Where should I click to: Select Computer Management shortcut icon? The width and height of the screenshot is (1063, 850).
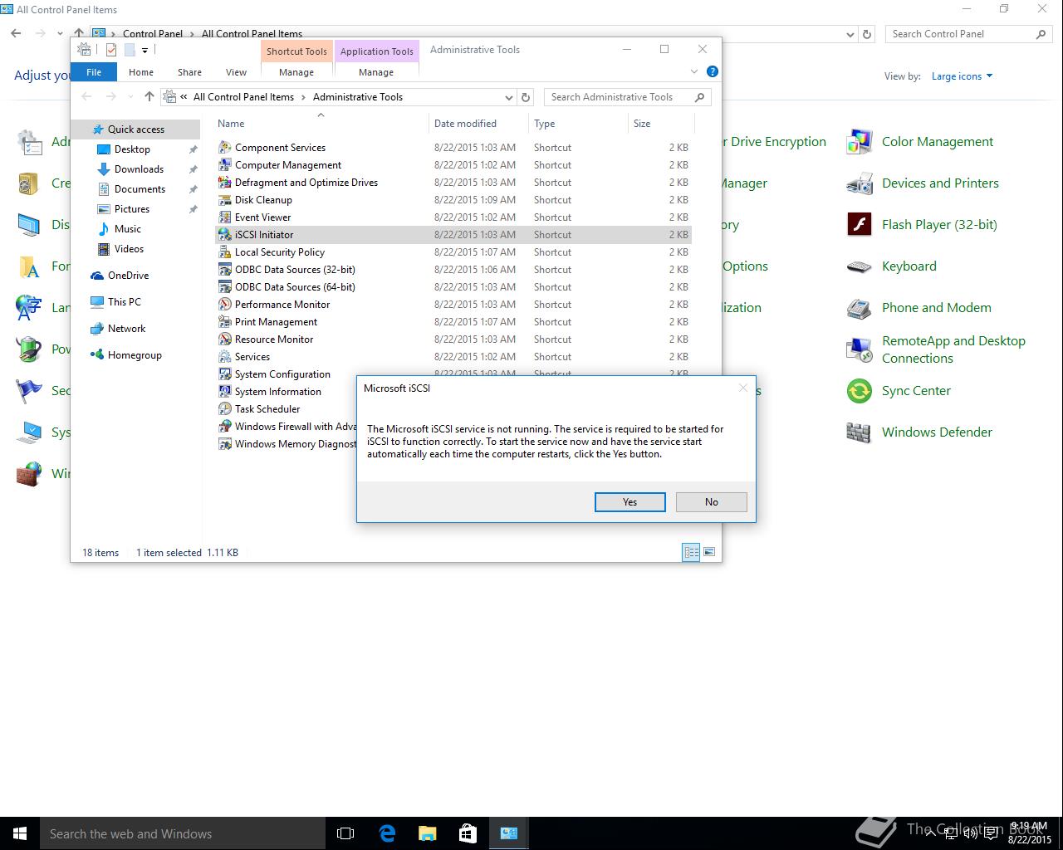pos(224,165)
